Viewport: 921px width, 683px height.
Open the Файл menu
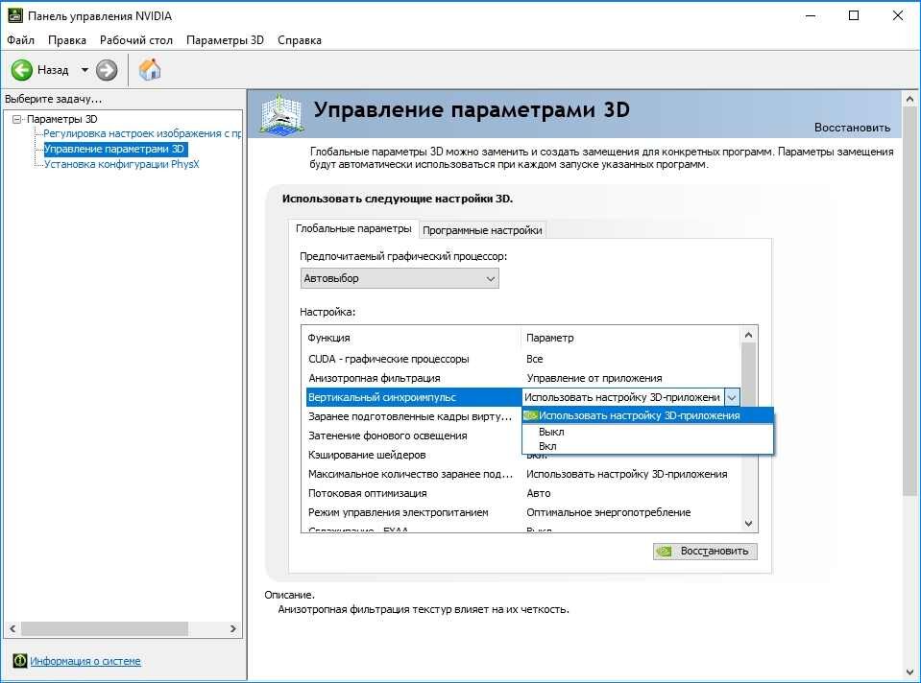20,40
